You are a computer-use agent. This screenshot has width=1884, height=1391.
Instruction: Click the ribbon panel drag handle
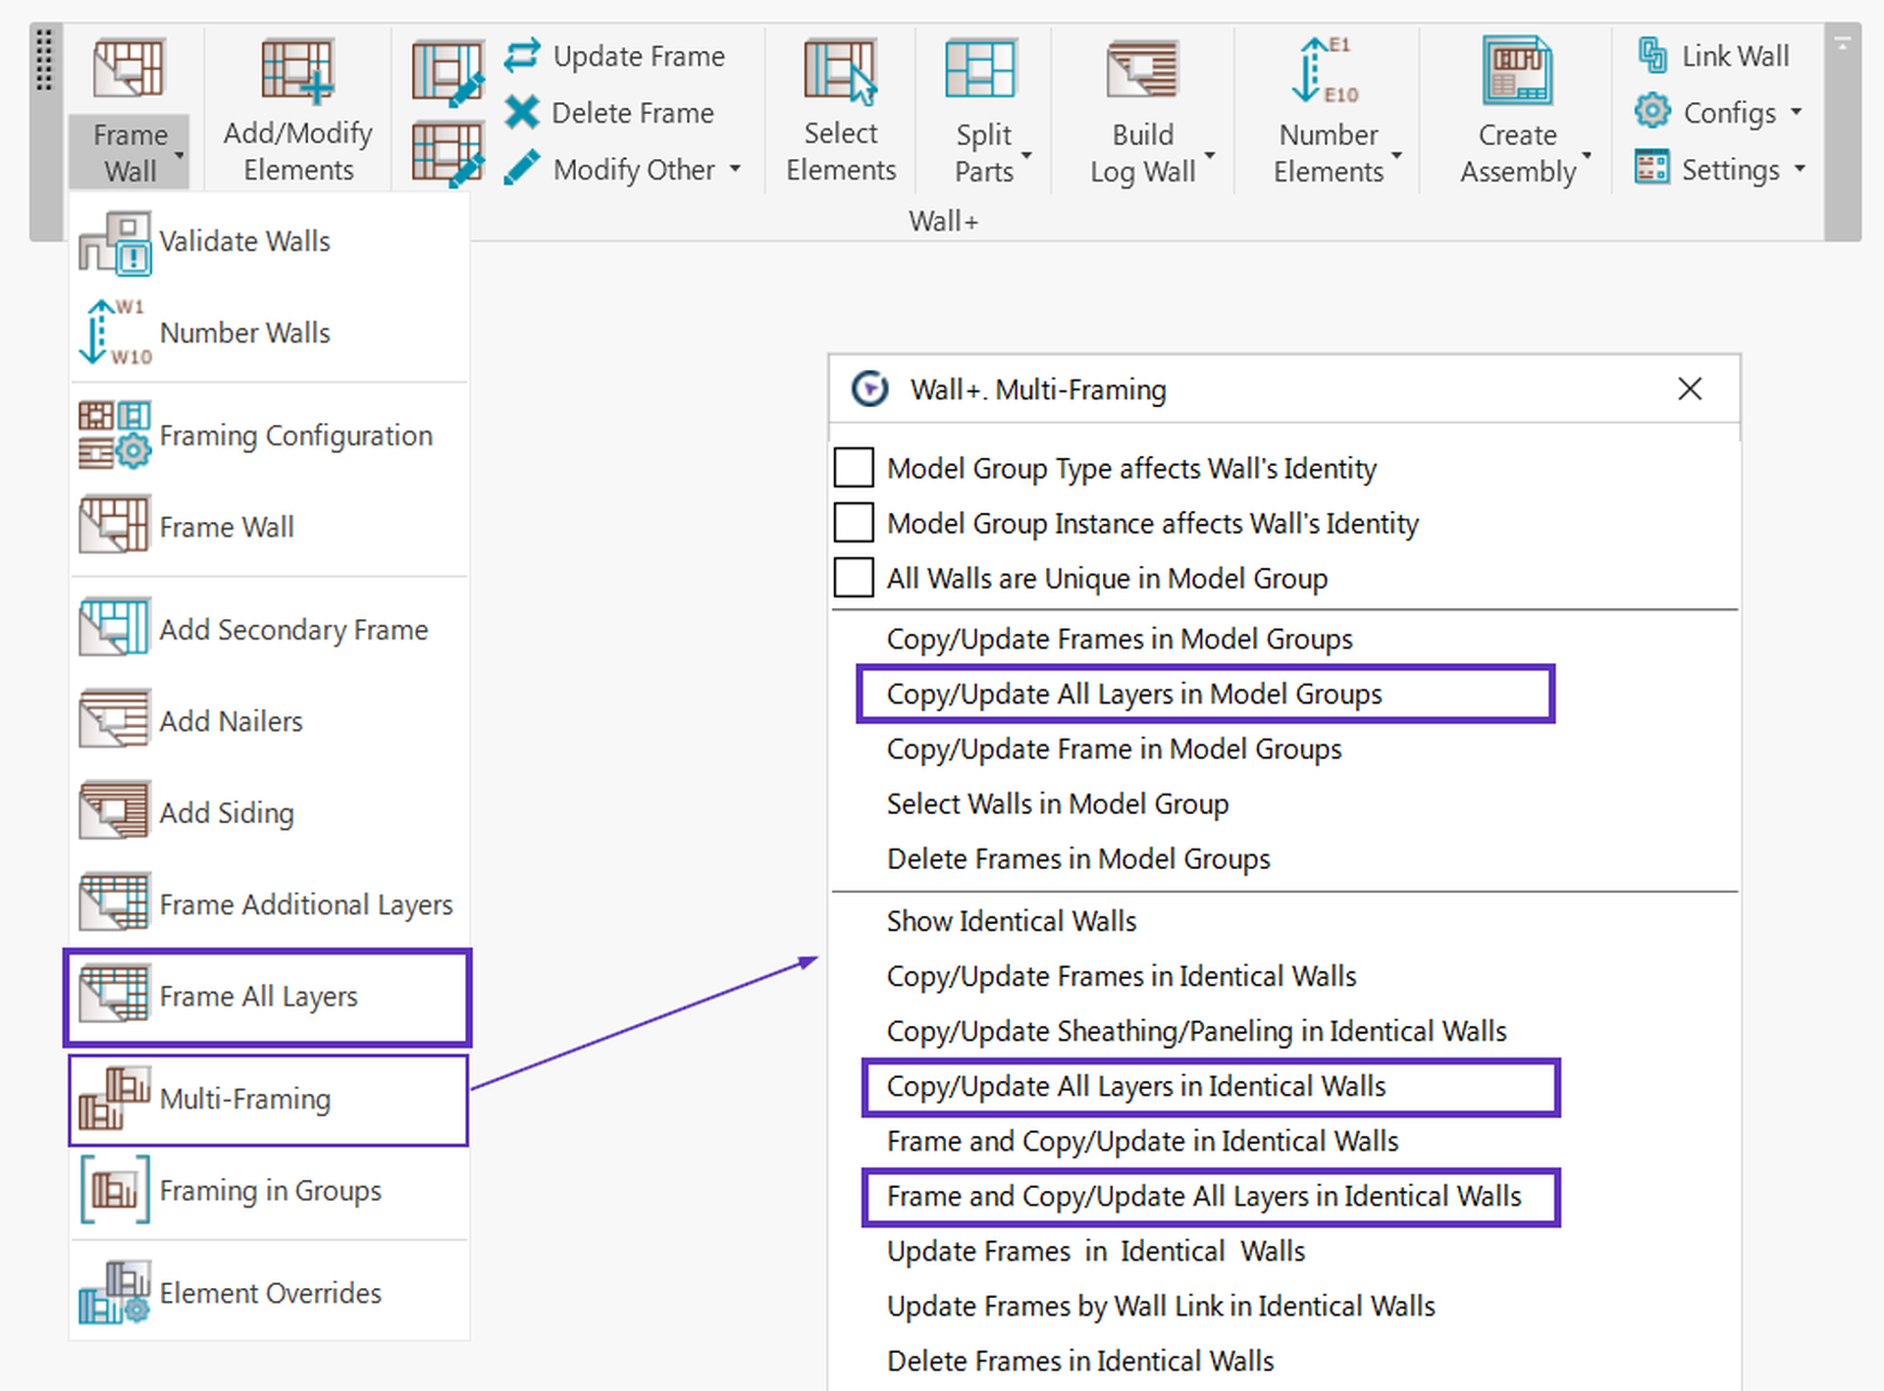click(x=43, y=61)
